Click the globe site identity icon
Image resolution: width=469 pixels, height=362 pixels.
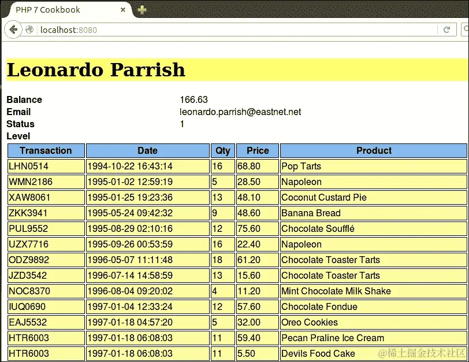coord(29,29)
